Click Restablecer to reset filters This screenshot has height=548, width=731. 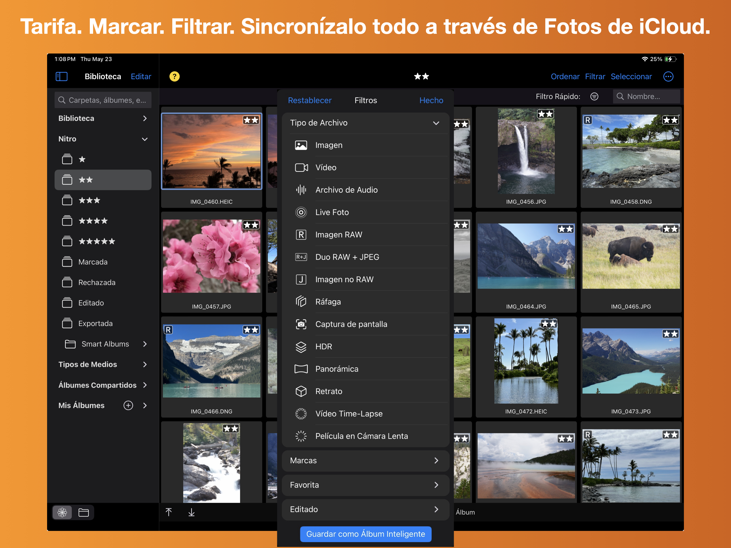coord(310,101)
